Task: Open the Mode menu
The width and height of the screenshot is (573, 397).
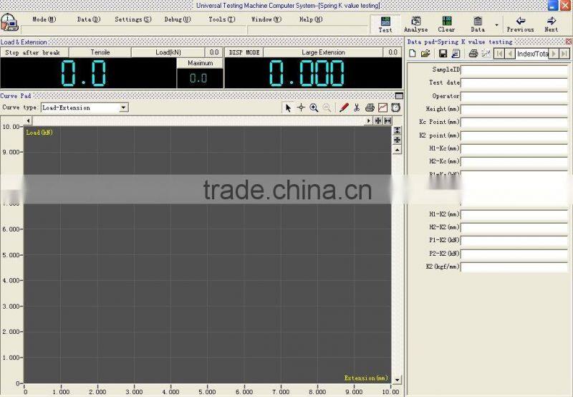Action: 44,19
